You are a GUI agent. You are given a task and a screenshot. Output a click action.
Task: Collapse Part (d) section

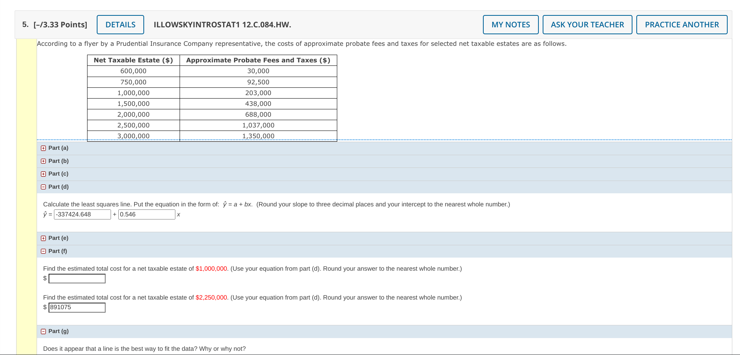(x=43, y=187)
